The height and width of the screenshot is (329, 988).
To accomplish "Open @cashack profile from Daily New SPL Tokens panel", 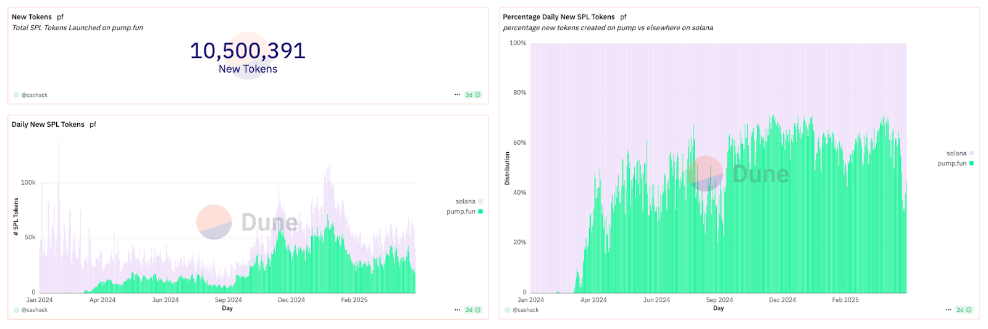I will point(30,310).
